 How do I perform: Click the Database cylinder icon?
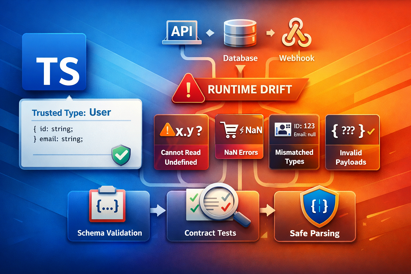pyautogui.click(x=239, y=34)
